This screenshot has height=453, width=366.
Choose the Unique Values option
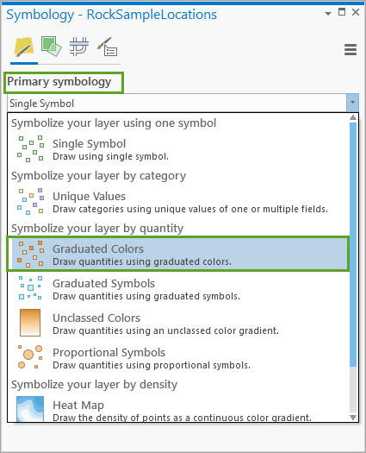coord(178,202)
